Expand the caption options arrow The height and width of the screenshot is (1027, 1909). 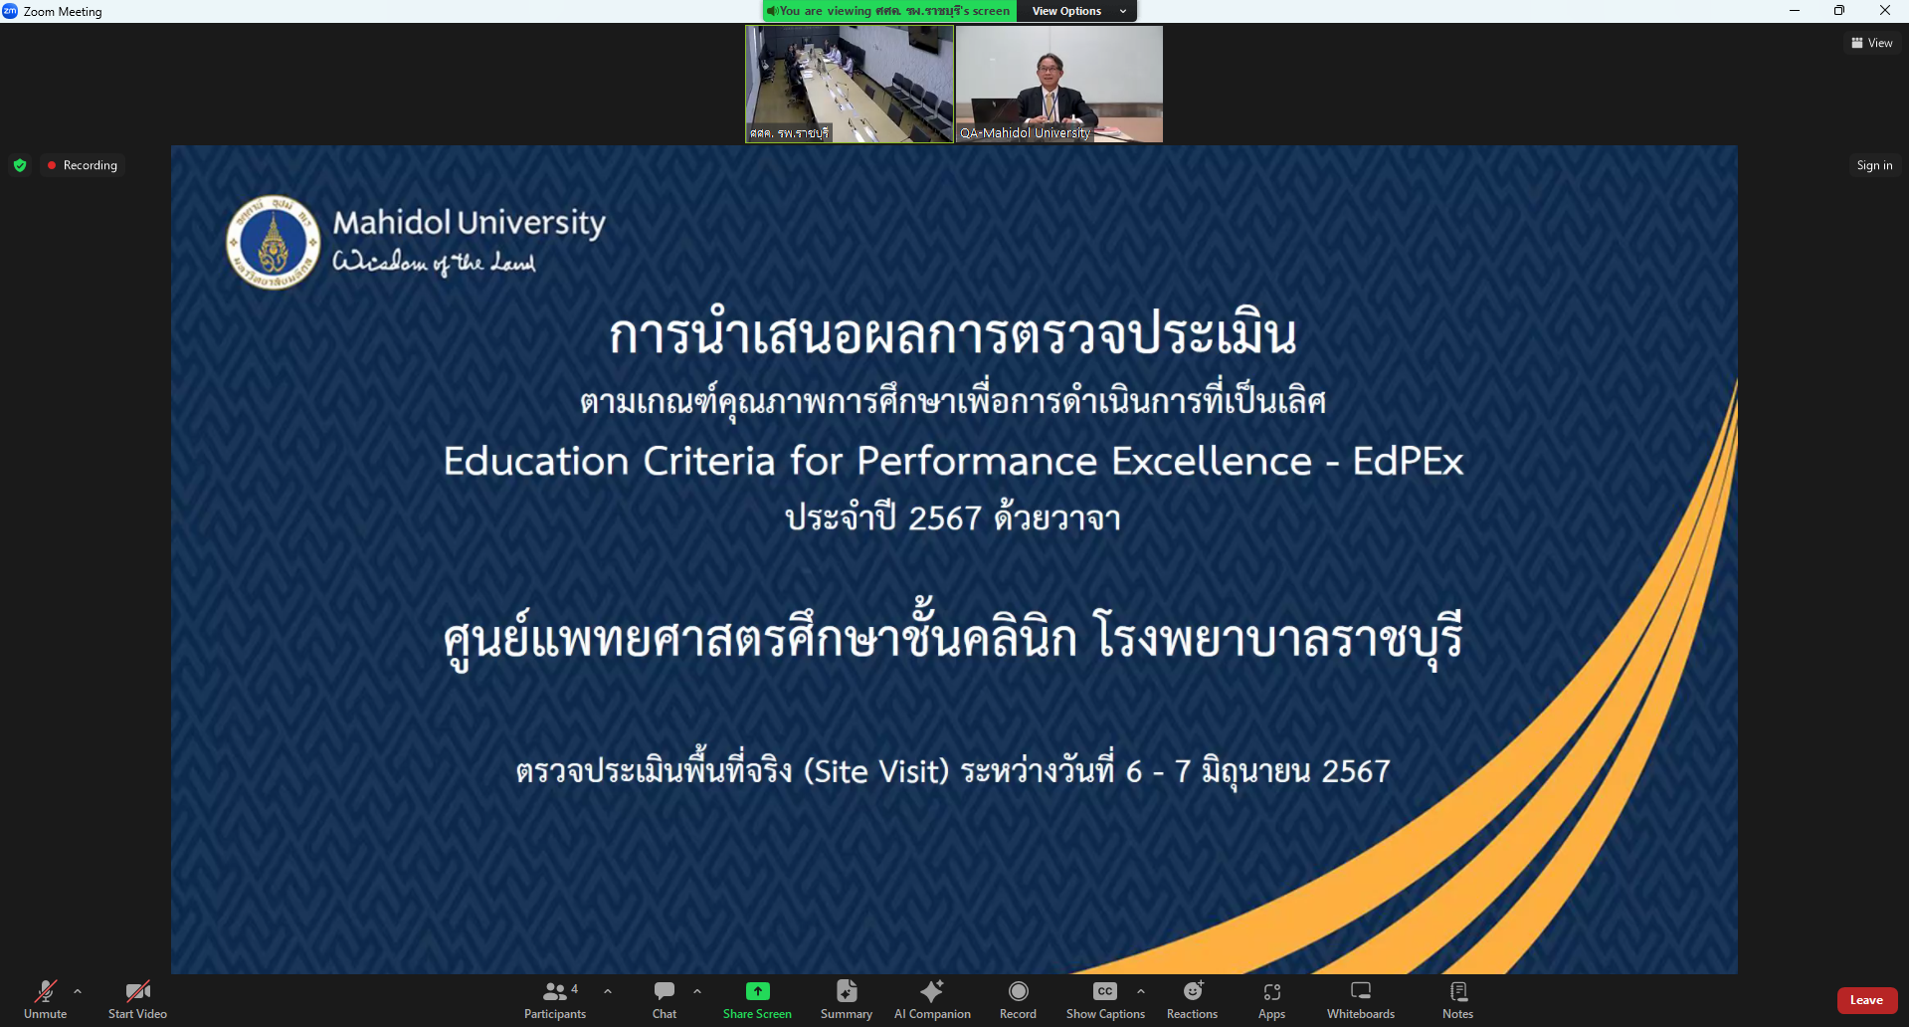point(1141,991)
